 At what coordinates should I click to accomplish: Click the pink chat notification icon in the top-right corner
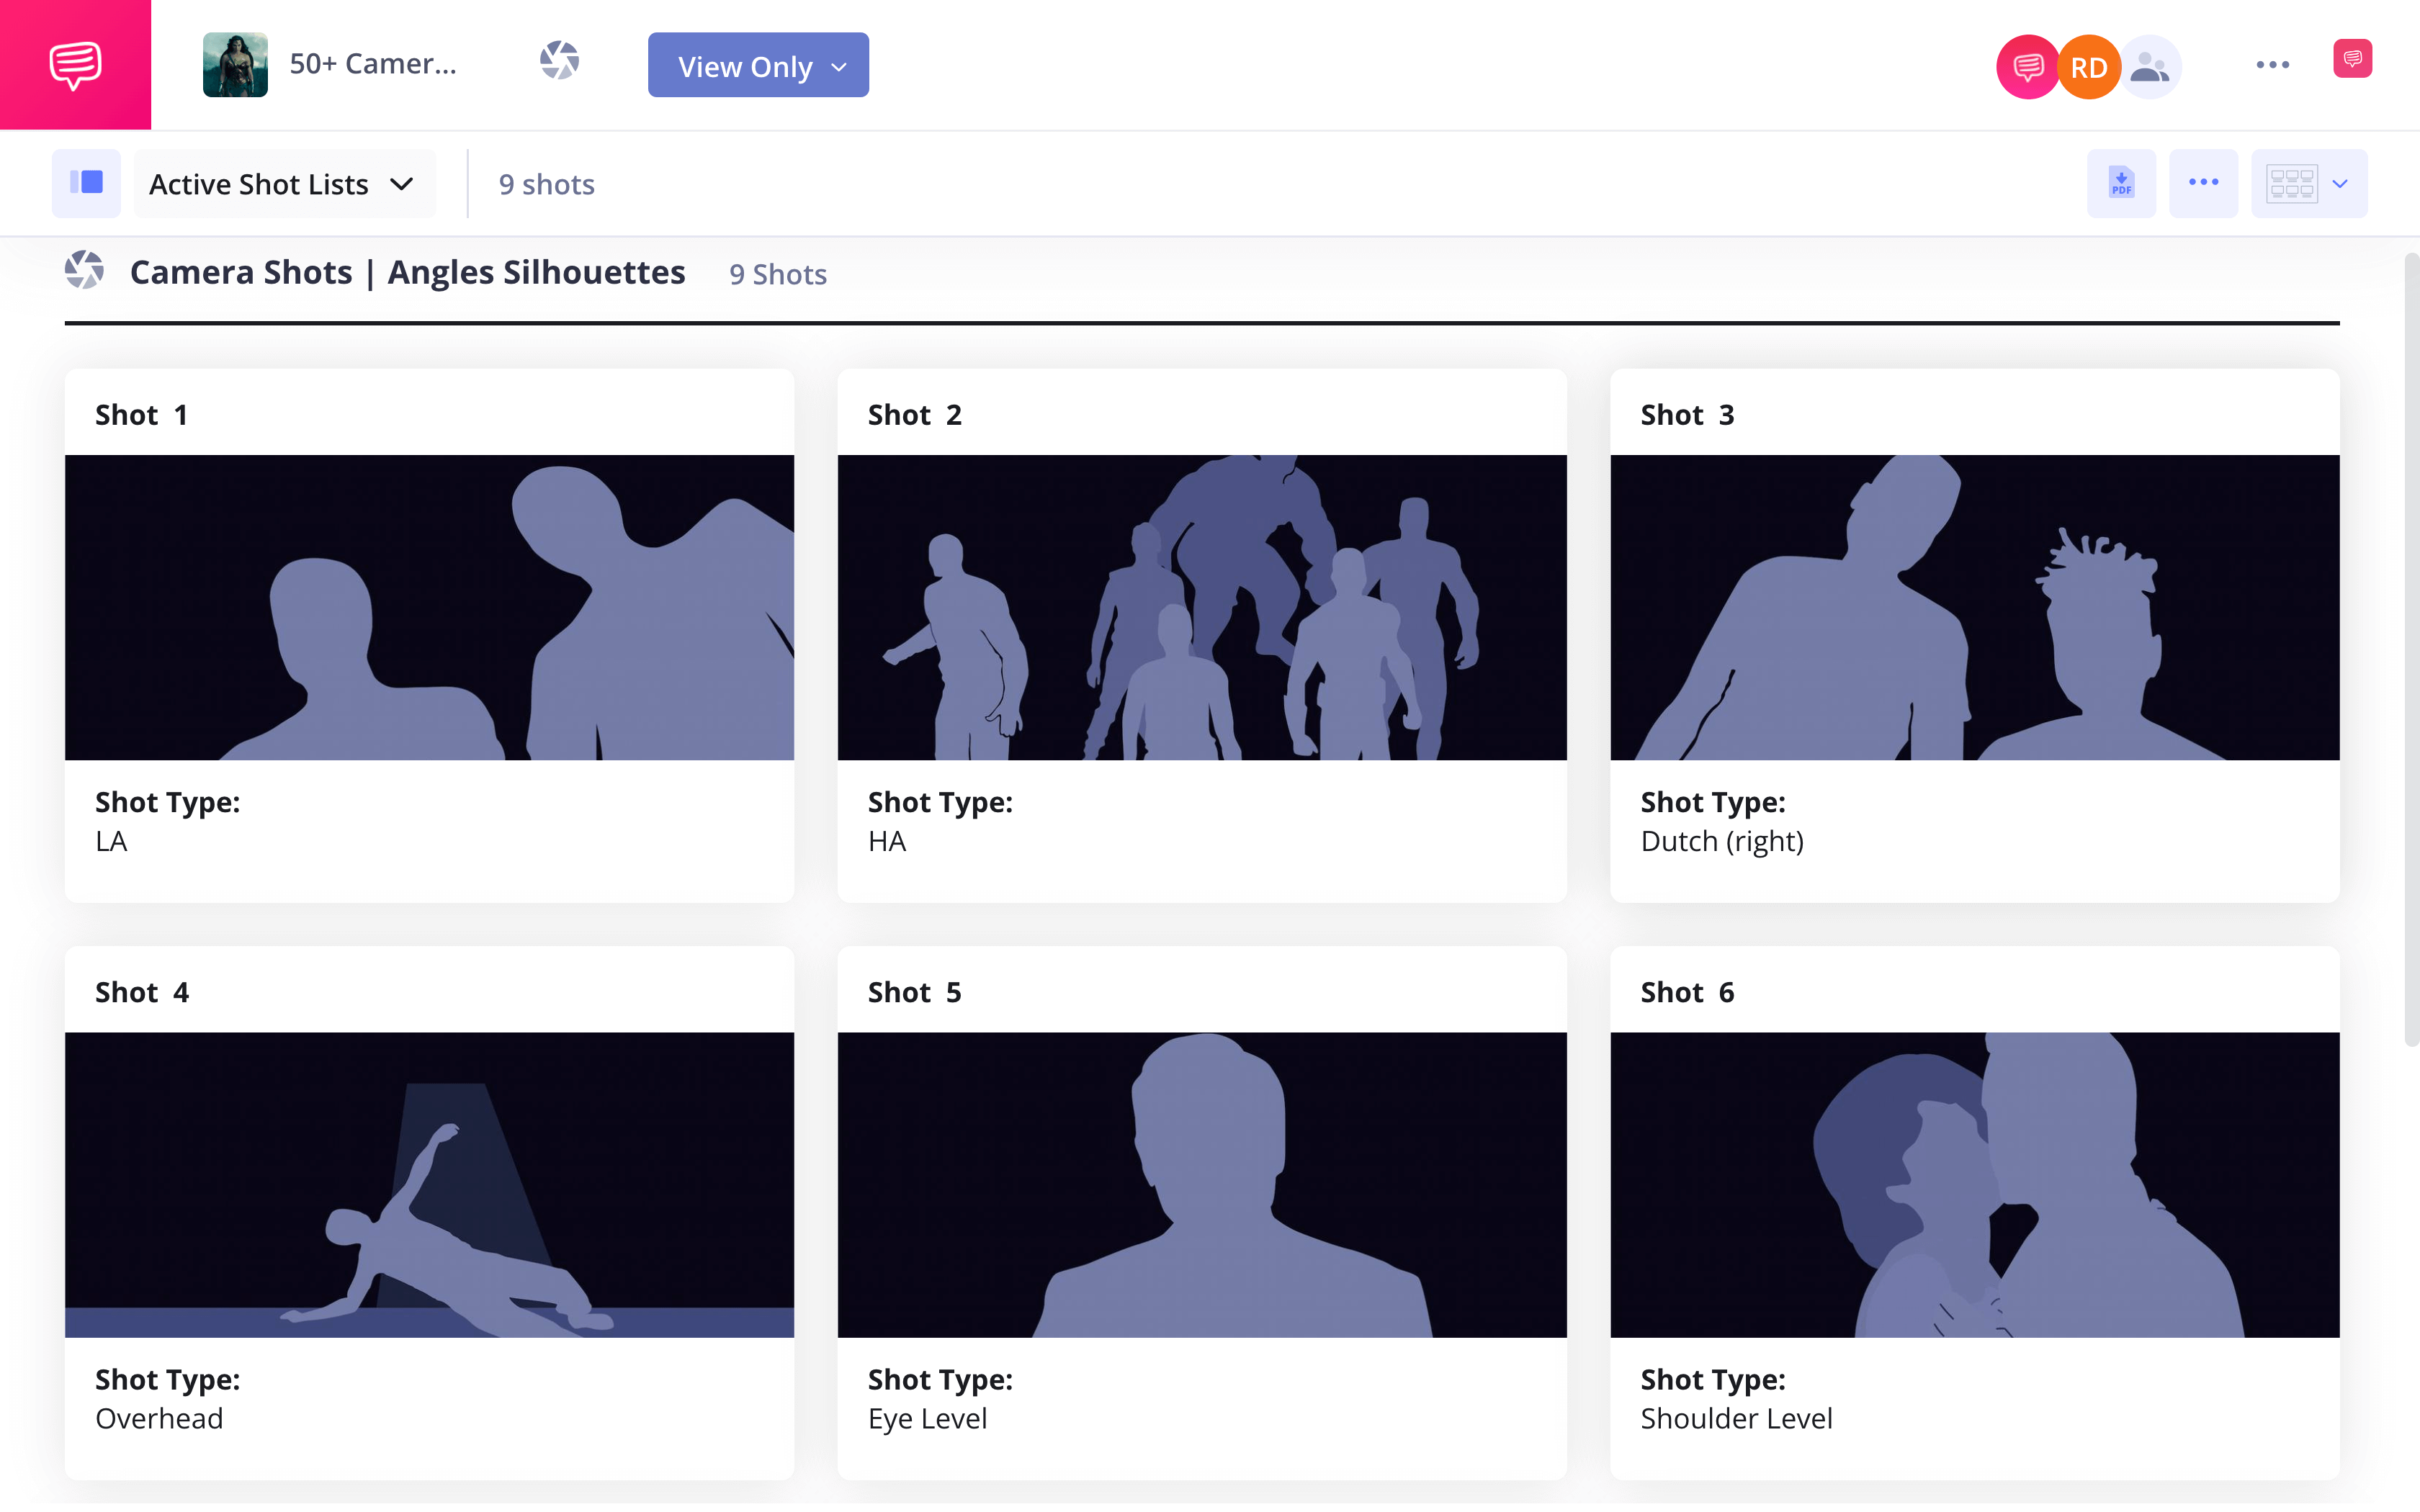[x=2352, y=59]
